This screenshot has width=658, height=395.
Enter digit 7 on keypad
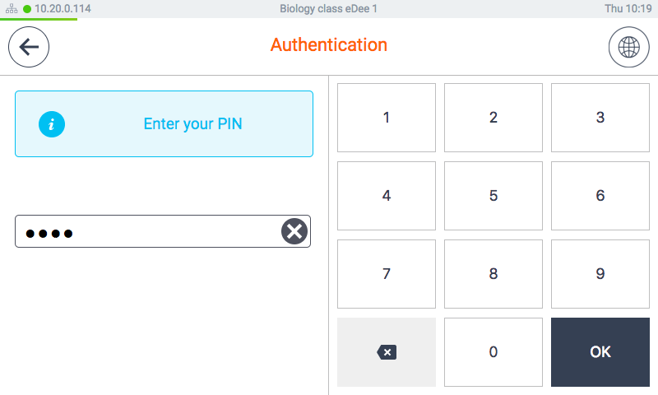coord(387,274)
